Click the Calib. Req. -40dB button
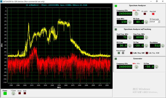Viewport: 166px width, 98px height. coord(147,53)
